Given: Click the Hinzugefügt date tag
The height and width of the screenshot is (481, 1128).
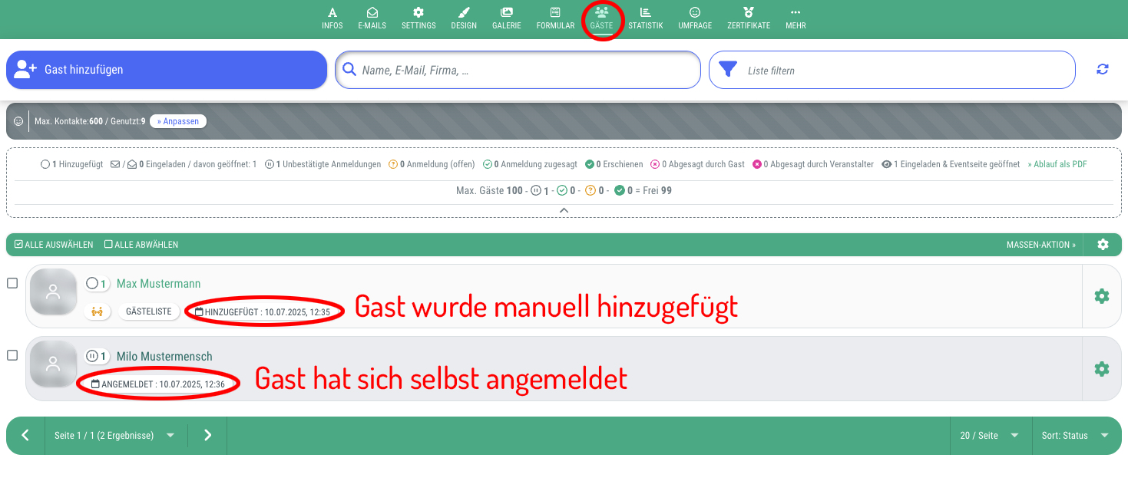Looking at the screenshot, I should (263, 312).
